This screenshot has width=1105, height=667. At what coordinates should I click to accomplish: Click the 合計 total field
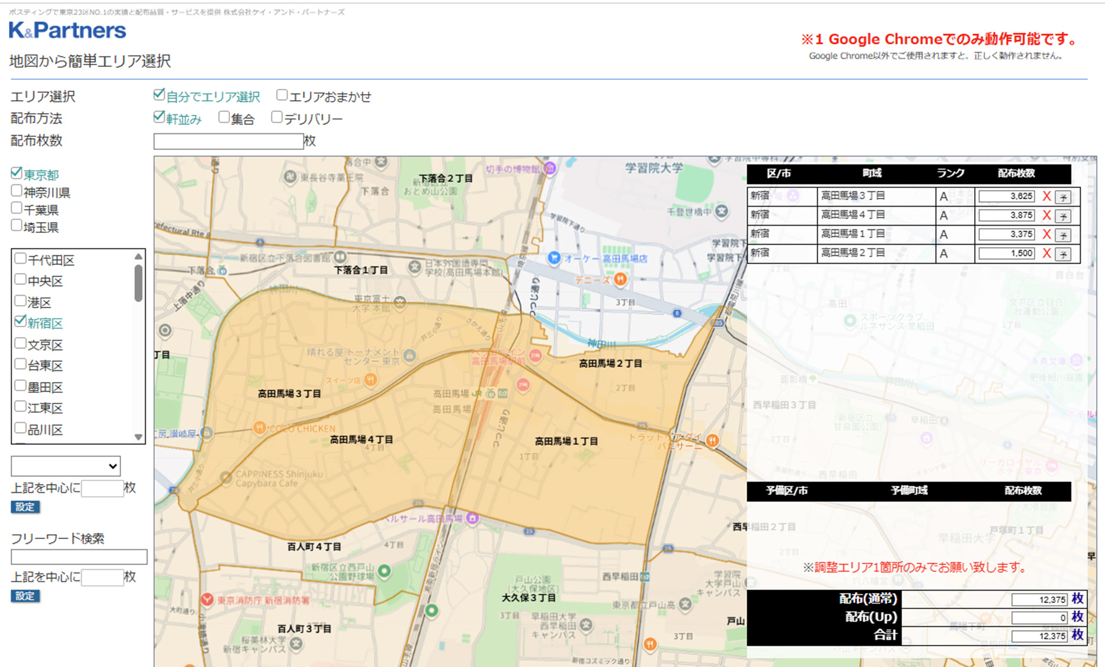pos(1039,636)
